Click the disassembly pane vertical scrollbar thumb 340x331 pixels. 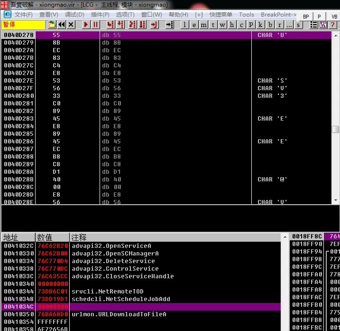coord(335,130)
